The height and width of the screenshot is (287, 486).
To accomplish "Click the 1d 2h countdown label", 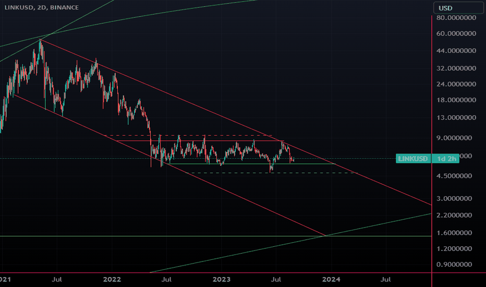I will 447,159.
